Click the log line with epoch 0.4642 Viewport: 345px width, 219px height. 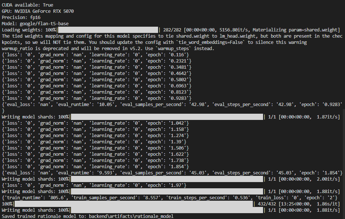click(x=97, y=73)
